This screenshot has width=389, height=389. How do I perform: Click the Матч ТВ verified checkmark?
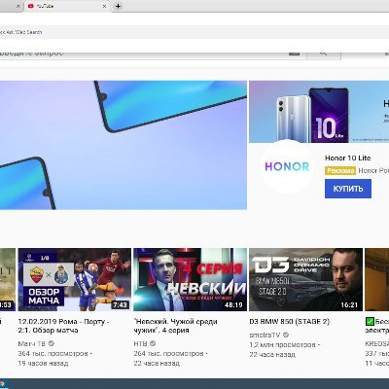(52, 343)
